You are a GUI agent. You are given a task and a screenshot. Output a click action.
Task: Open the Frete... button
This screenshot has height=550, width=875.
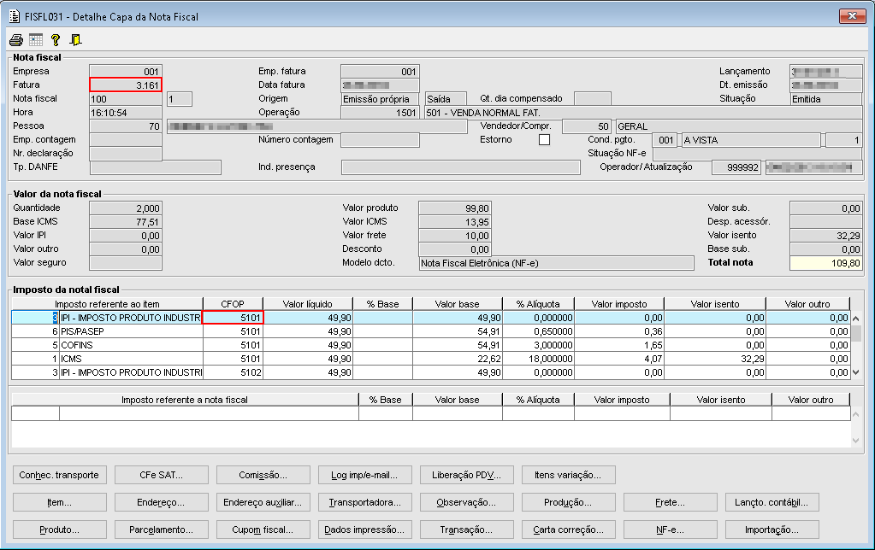[x=671, y=503]
